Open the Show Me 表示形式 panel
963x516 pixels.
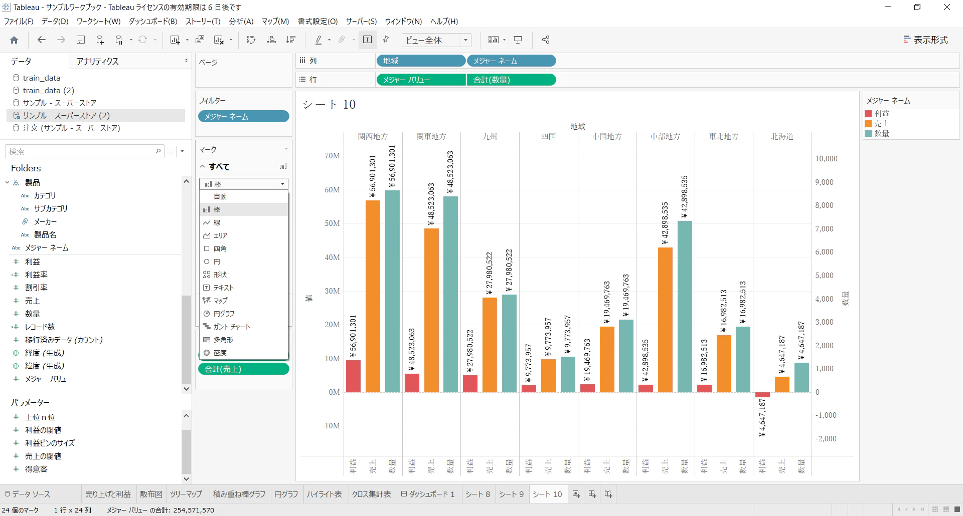click(x=925, y=40)
